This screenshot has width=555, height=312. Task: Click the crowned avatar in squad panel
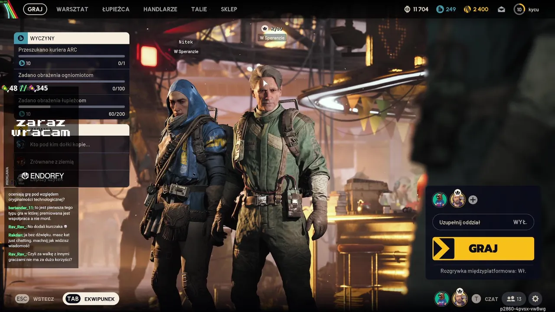tap(457, 200)
